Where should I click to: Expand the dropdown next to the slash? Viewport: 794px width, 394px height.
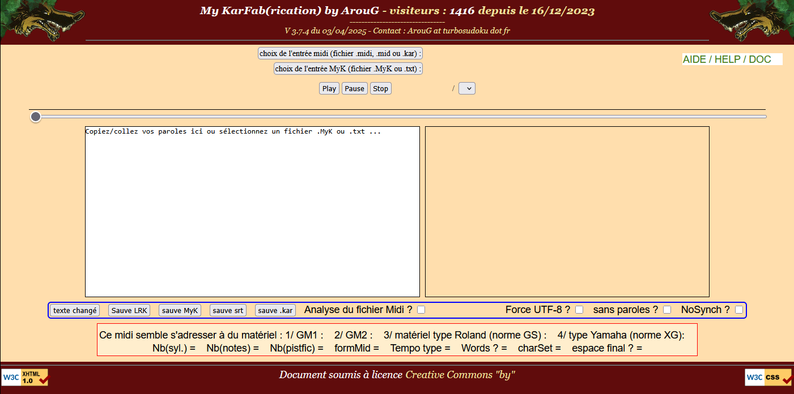(x=467, y=88)
